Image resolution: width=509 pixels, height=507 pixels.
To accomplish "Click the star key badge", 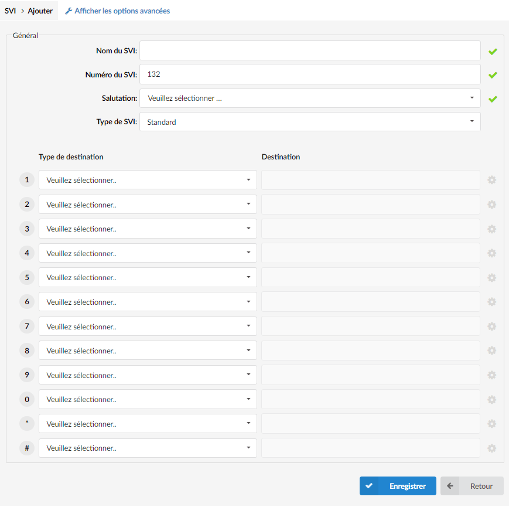I will point(27,424).
